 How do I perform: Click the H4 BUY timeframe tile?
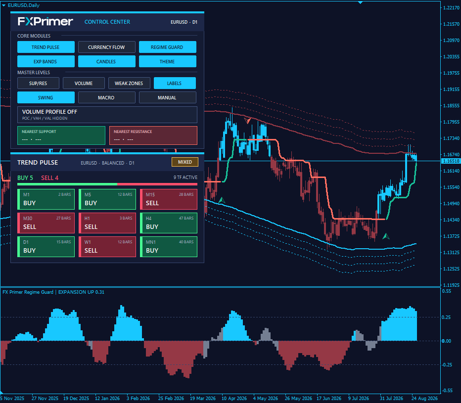(169, 223)
